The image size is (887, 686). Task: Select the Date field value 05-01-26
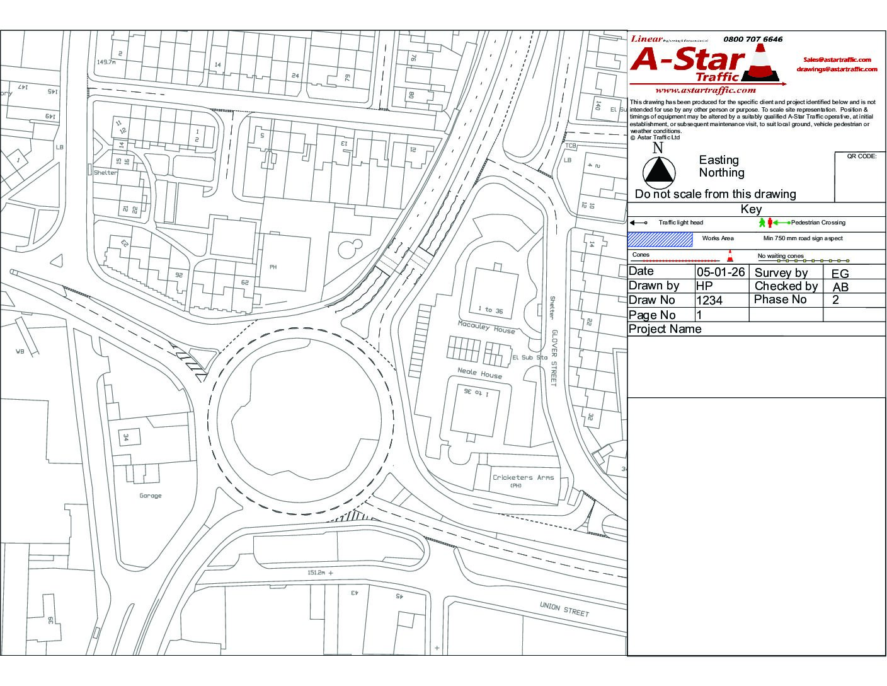(722, 272)
